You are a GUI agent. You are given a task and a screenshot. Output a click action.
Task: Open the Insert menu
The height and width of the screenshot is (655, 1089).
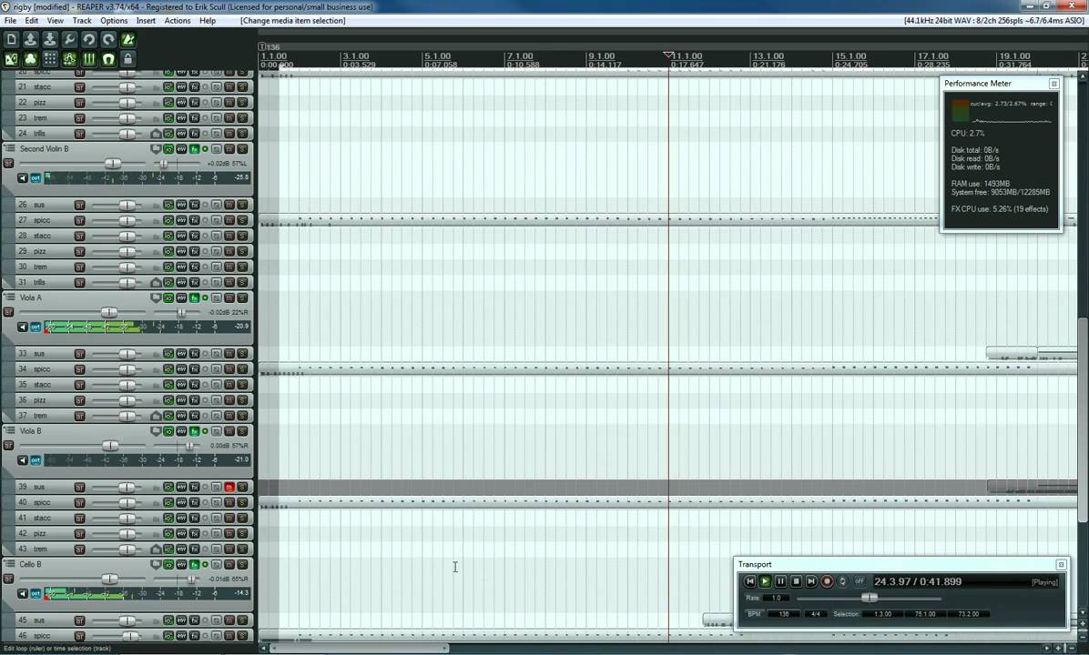pos(146,20)
